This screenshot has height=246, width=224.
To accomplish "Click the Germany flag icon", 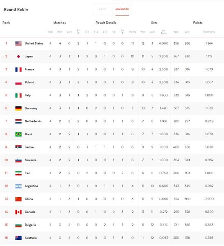I will [x=18, y=108].
